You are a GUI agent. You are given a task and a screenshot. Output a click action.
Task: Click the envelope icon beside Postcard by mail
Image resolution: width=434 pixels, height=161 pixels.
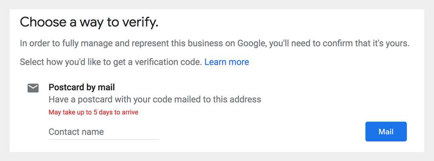tap(33, 88)
